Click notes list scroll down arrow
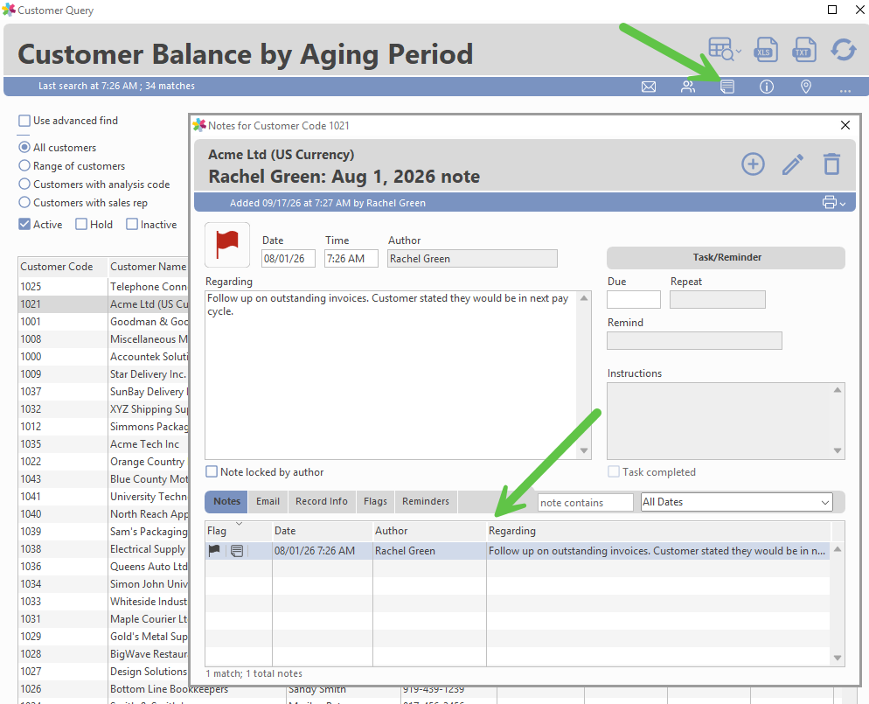 (x=838, y=658)
